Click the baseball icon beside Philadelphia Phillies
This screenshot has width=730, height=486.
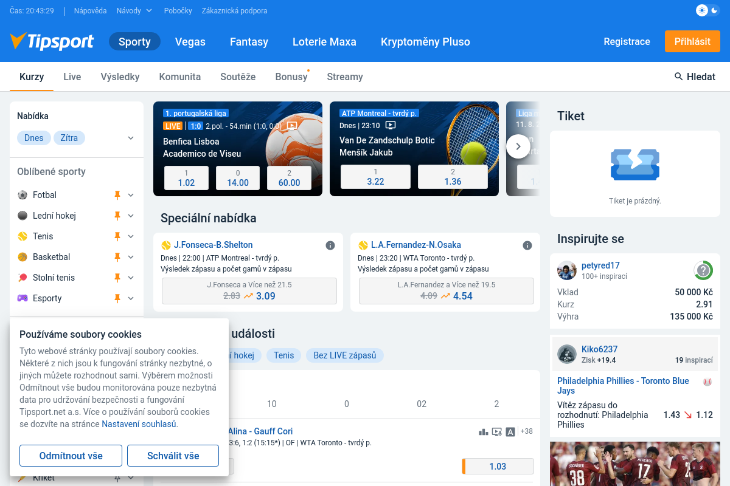(707, 382)
